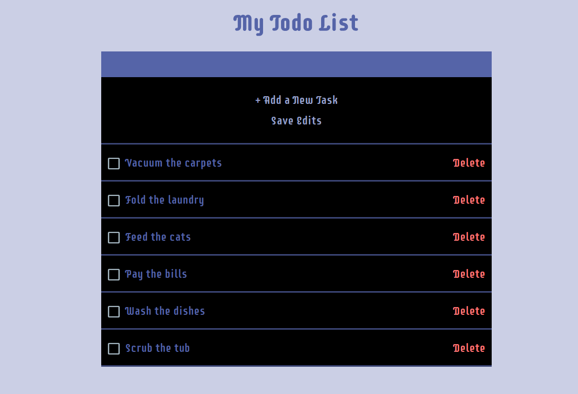Select the Scrub the tub checkbox
This screenshot has height=394, width=578.
pos(114,349)
